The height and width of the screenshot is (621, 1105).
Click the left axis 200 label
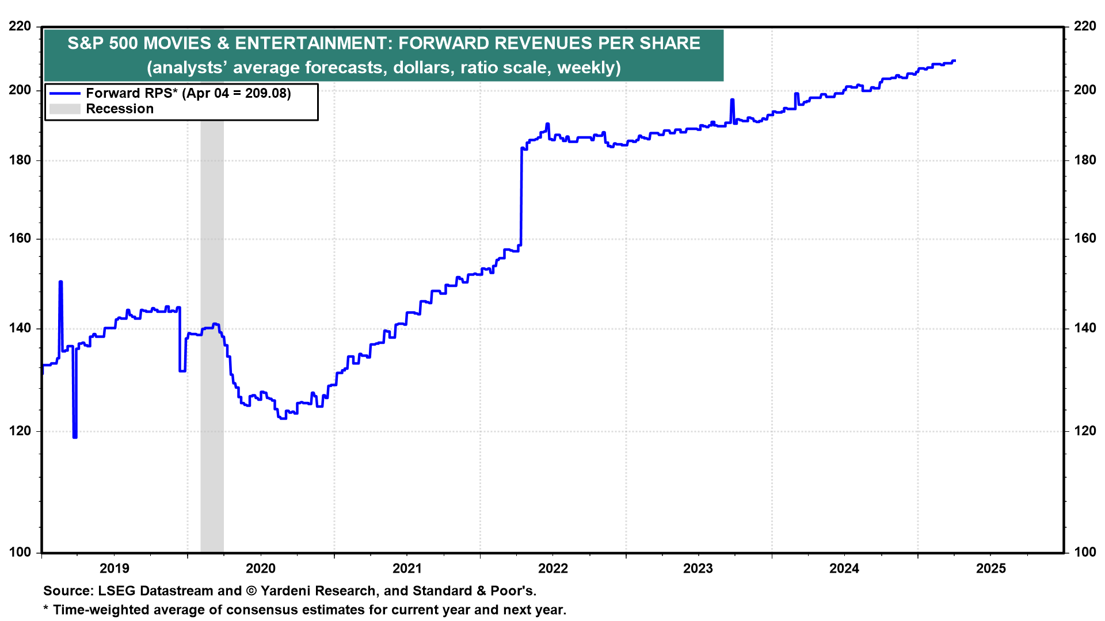(21, 90)
